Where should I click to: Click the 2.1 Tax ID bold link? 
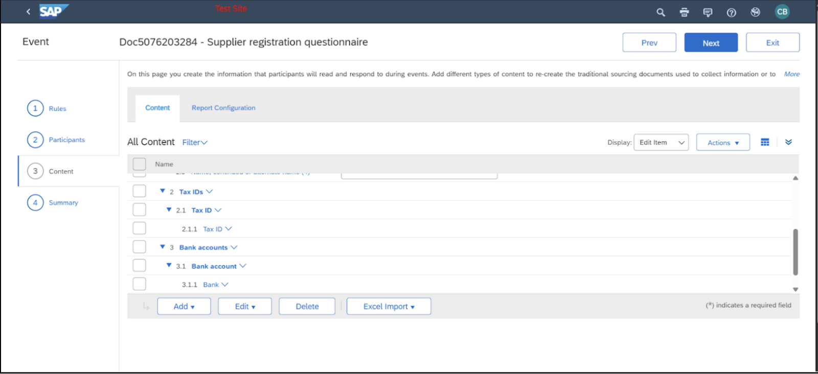(x=201, y=210)
